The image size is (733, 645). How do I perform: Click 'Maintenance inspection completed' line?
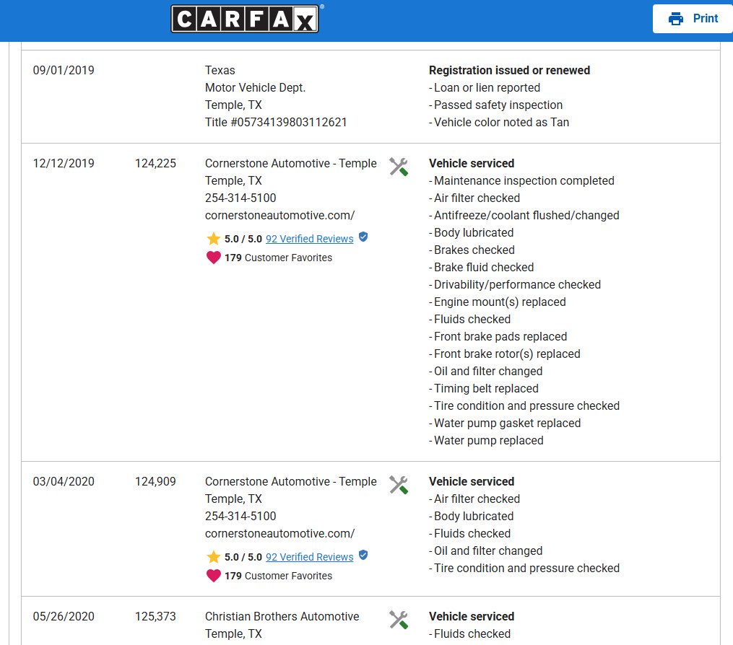(521, 180)
